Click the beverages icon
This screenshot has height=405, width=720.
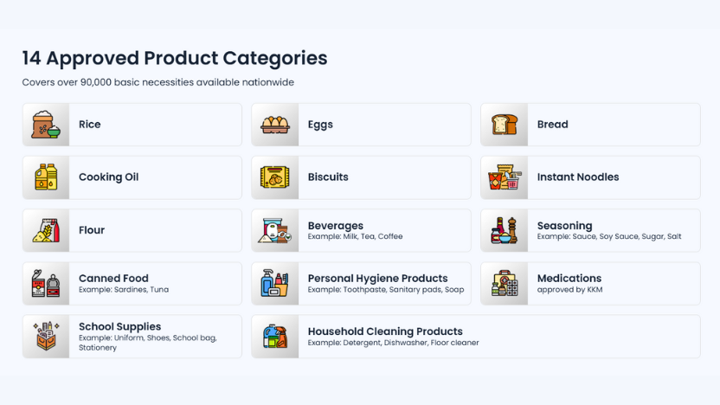(275, 230)
